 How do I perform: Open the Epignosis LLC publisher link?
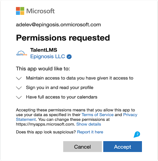coord(47,57)
